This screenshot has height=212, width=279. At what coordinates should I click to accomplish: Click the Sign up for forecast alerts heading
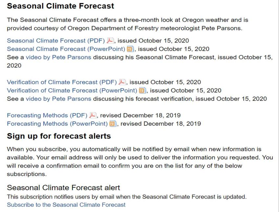point(59,136)
